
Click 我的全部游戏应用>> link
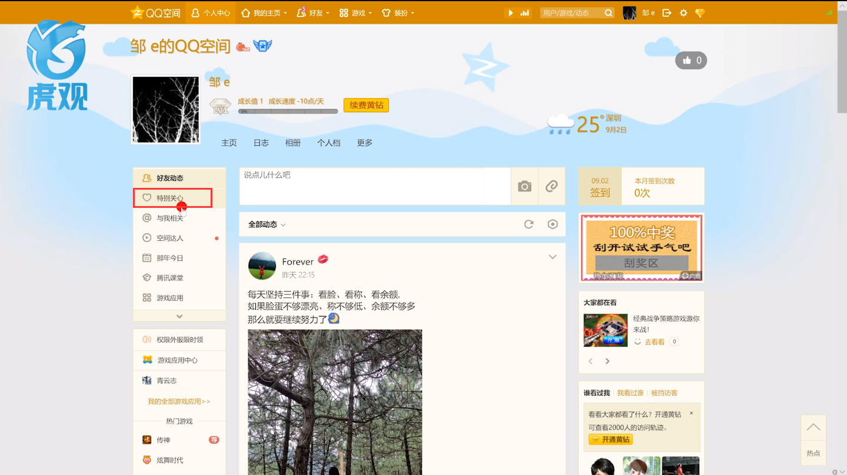[x=179, y=401]
